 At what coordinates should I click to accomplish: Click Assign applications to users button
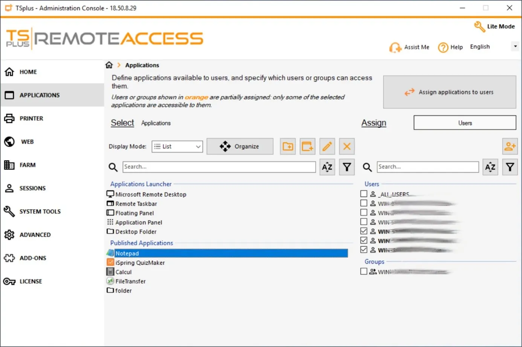[x=450, y=92]
